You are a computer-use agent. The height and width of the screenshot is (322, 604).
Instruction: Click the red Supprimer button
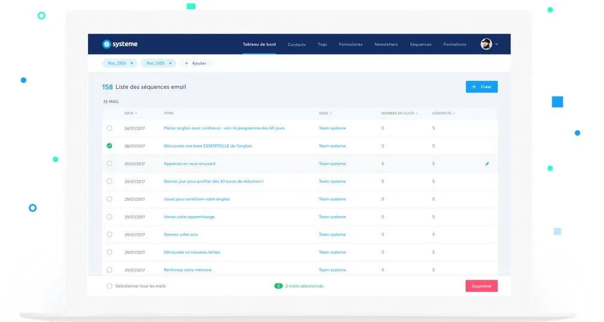(481, 286)
